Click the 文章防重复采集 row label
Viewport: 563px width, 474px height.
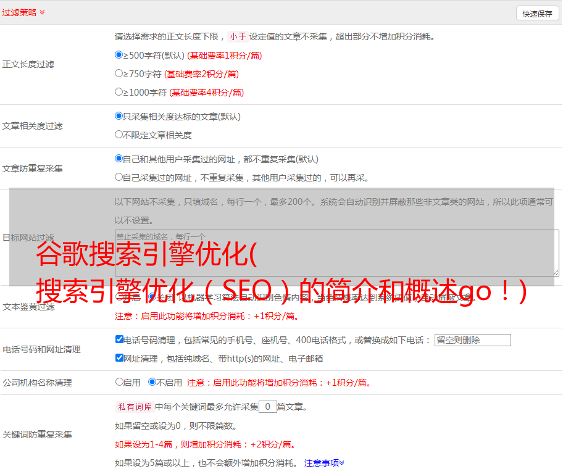click(x=33, y=168)
